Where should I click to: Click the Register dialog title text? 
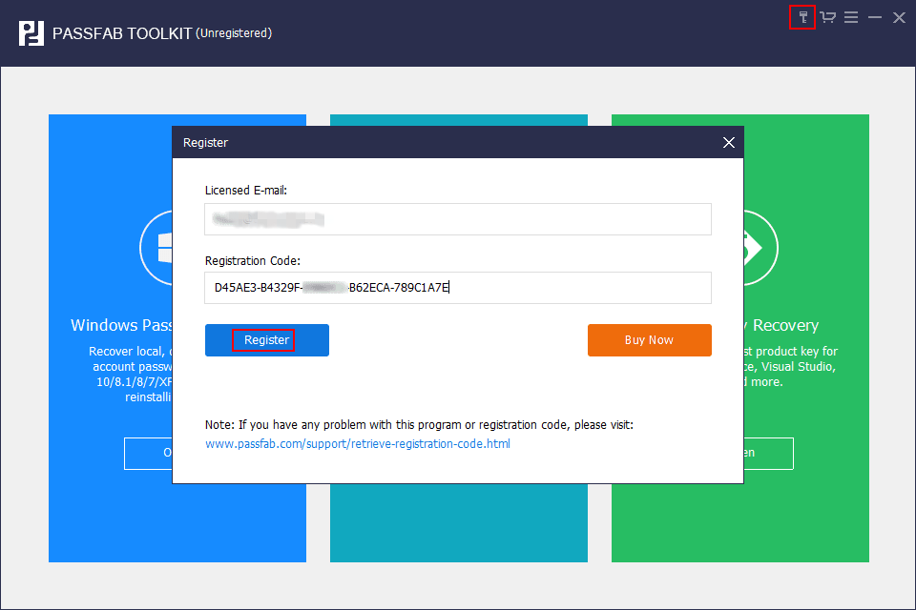tap(206, 142)
